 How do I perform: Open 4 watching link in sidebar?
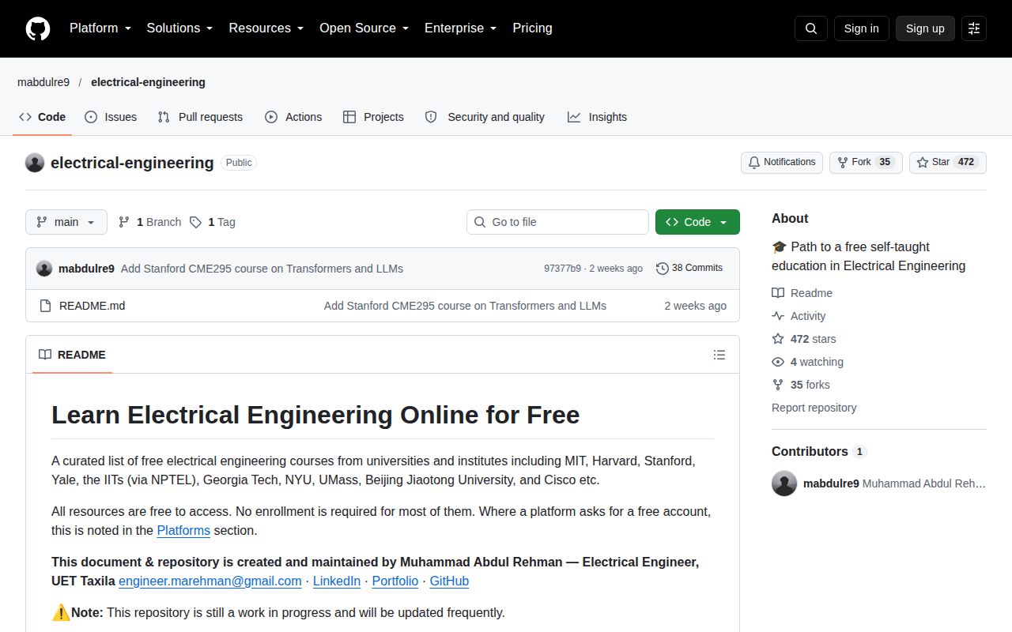pos(807,362)
